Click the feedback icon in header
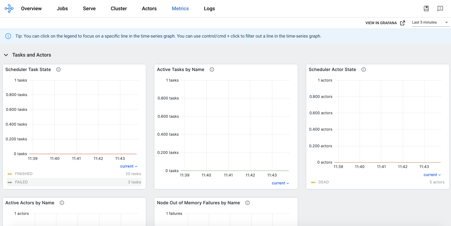Image resolution: width=451 pixels, height=226 pixels. [440, 8]
